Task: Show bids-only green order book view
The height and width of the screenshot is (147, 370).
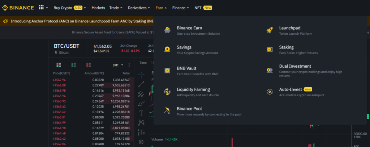Action: pos(74,65)
